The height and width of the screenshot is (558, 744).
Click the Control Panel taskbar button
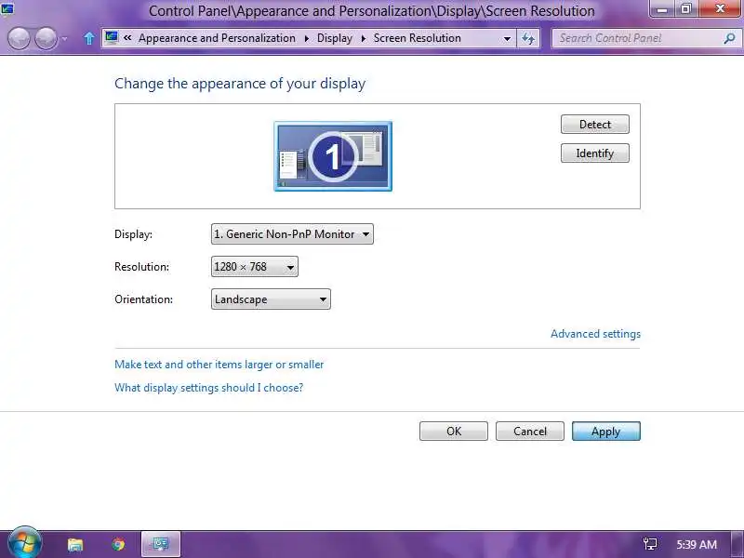pyautogui.click(x=161, y=544)
